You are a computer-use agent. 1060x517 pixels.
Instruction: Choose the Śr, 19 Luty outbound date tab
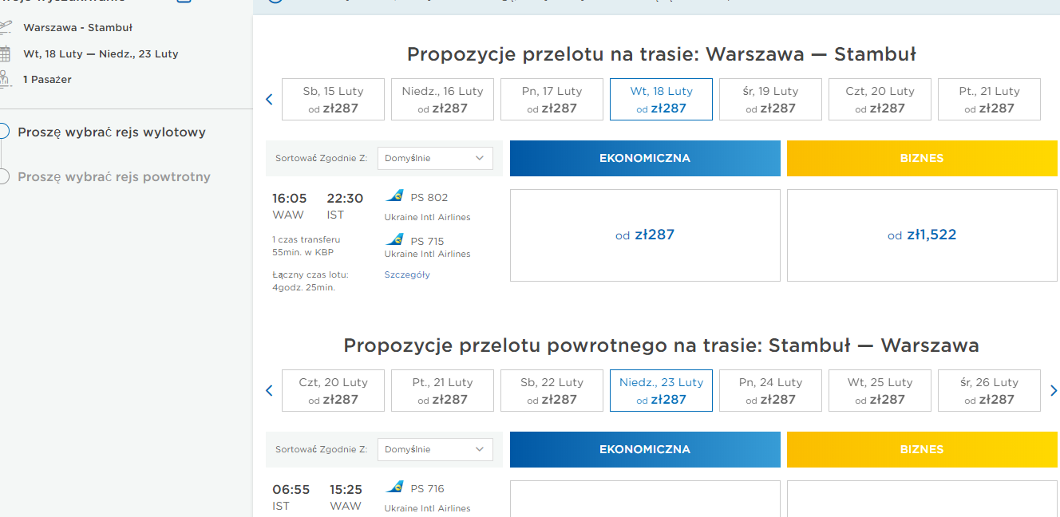[770, 100]
